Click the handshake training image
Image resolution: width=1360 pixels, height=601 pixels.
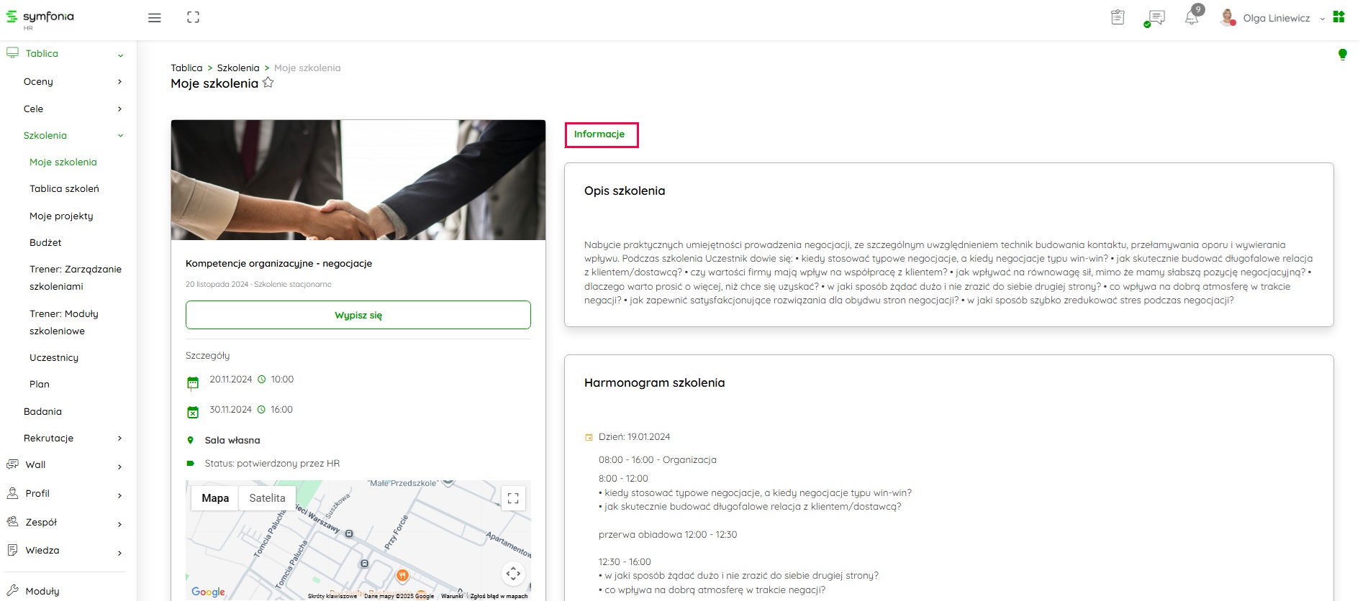(358, 180)
